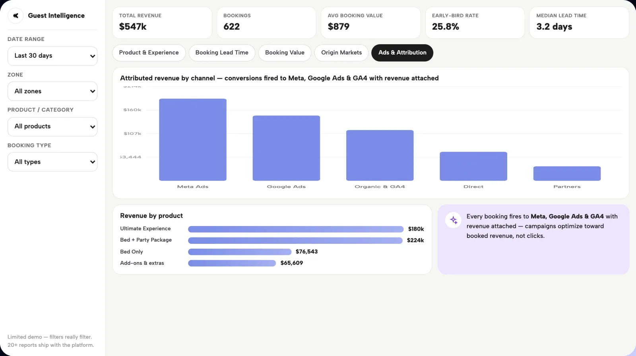Click the Partners channel bar
636x356 pixels.
coord(567,173)
